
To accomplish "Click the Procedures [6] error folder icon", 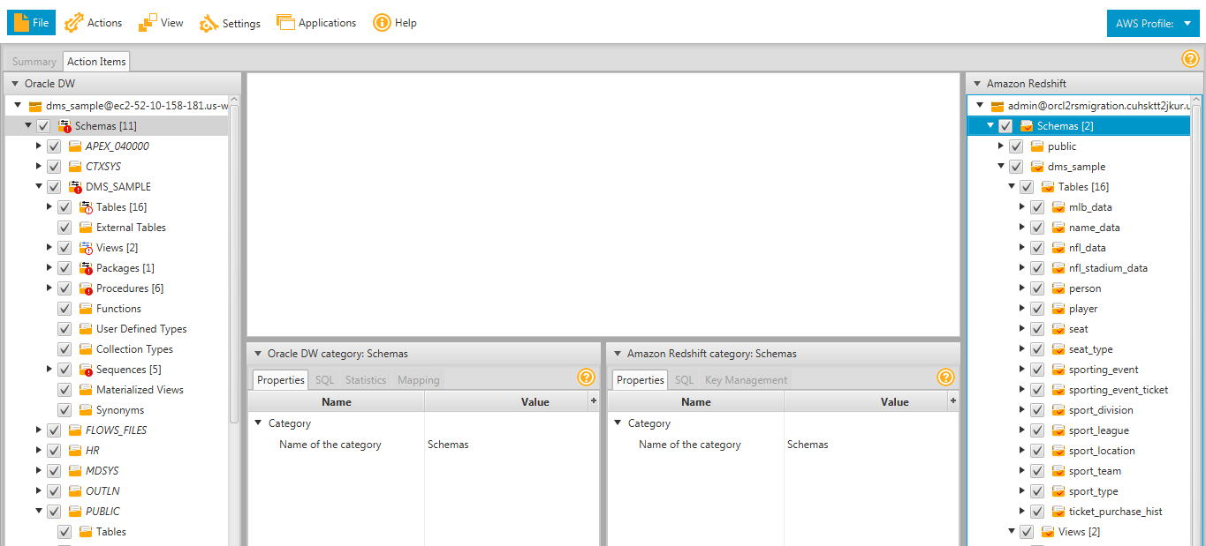I will pyautogui.click(x=86, y=288).
